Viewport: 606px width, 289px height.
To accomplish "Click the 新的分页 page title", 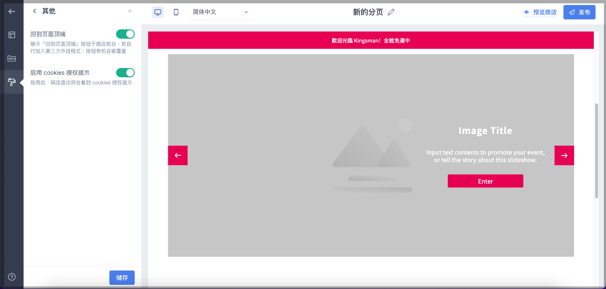I will coord(368,12).
